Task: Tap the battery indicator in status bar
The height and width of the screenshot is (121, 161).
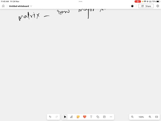Action: (158, 1)
